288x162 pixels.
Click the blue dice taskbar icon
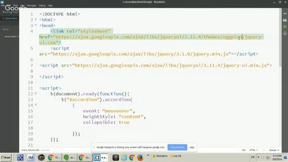pos(20,157)
